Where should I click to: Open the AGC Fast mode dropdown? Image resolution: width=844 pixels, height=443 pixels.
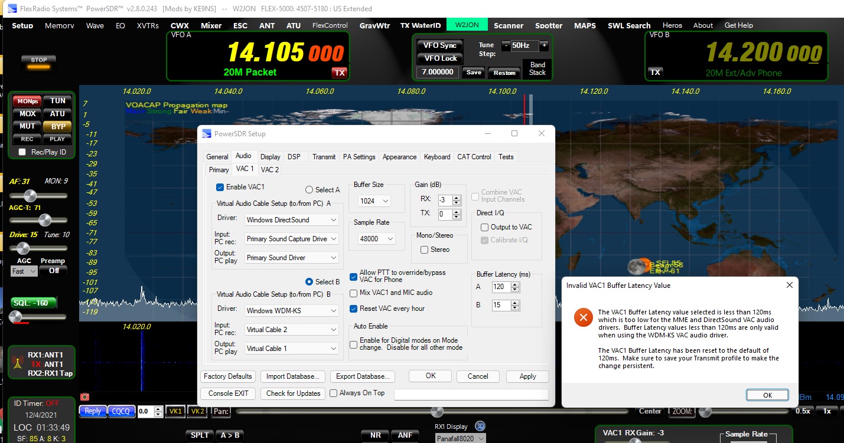pyautogui.click(x=24, y=271)
